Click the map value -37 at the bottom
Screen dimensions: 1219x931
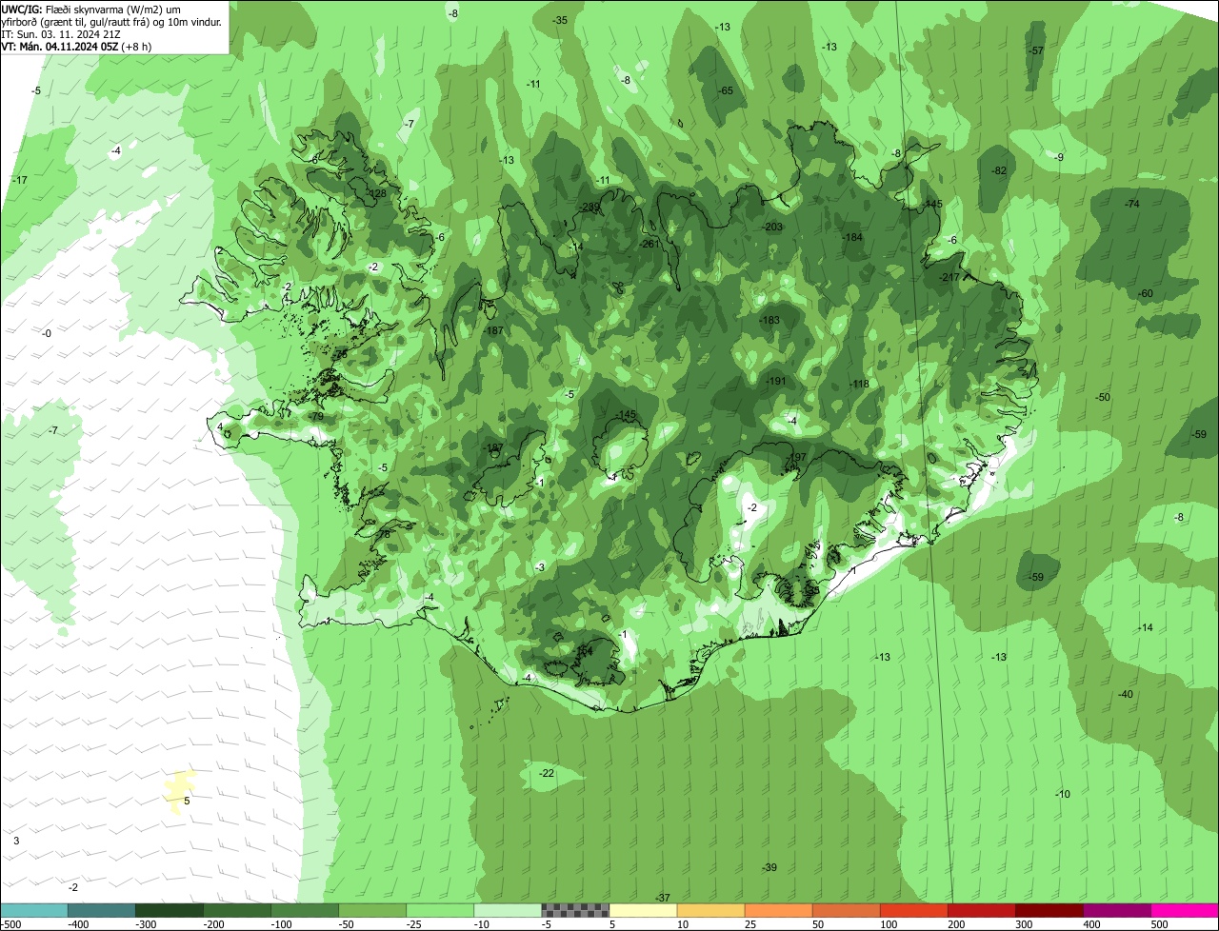[x=663, y=898]
